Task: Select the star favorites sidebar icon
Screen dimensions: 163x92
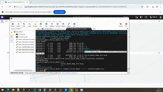Action: coord(12,32)
